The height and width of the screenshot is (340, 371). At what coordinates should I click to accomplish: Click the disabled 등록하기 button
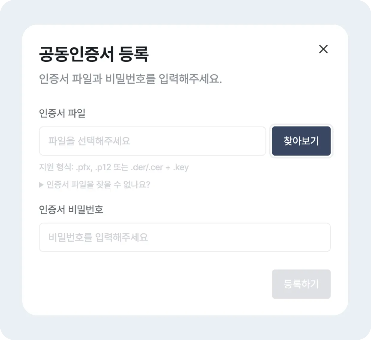click(301, 284)
